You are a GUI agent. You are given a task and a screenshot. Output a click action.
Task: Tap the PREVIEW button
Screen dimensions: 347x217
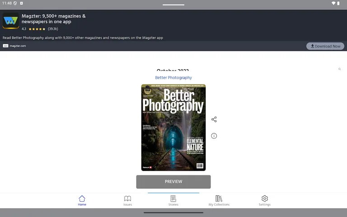pos(173,182)
